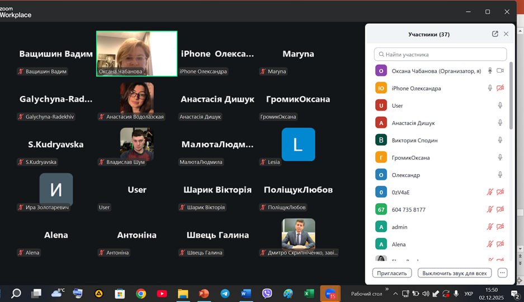
Task: Click Оксана Чабанова's camera icon in list
Action: (x=500, y=71)
